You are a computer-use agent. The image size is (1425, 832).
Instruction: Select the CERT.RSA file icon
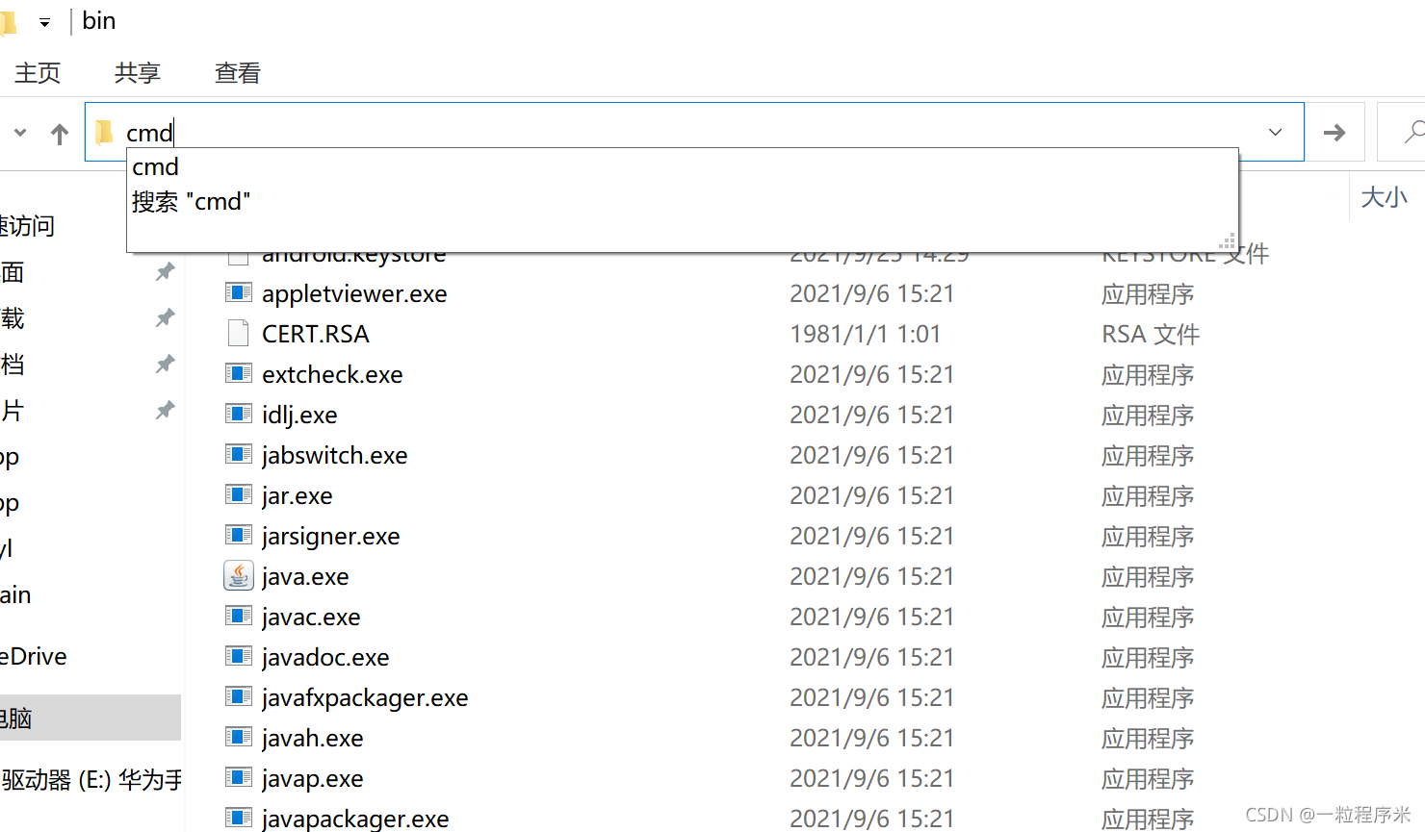[x=239, y=333]
